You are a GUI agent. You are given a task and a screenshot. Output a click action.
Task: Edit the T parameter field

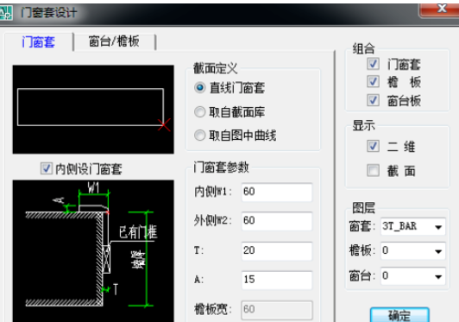click(277, 251)
